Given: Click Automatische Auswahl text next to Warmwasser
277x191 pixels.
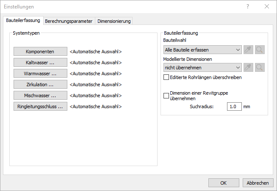Looking at the screenshot, I should pos(96,74).
